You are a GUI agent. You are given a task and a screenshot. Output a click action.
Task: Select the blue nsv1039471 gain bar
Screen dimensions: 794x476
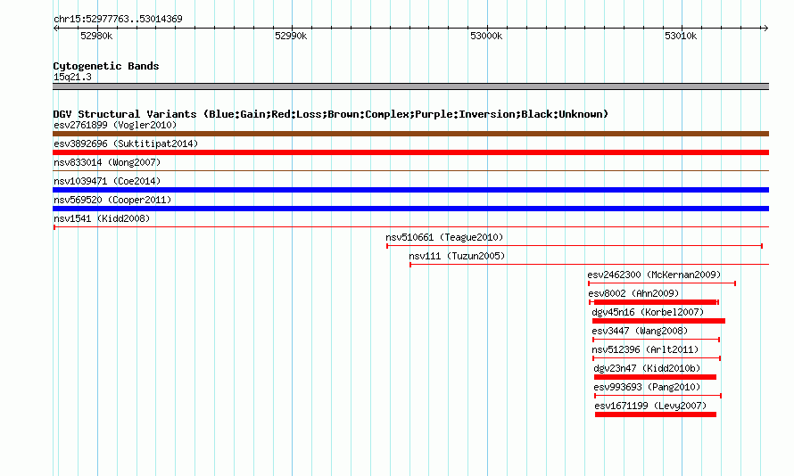tap(410, 190)
